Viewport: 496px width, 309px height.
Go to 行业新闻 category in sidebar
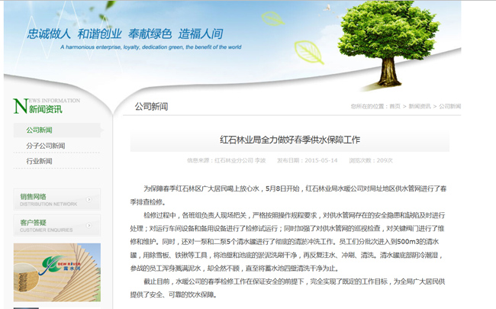point(40,161)
